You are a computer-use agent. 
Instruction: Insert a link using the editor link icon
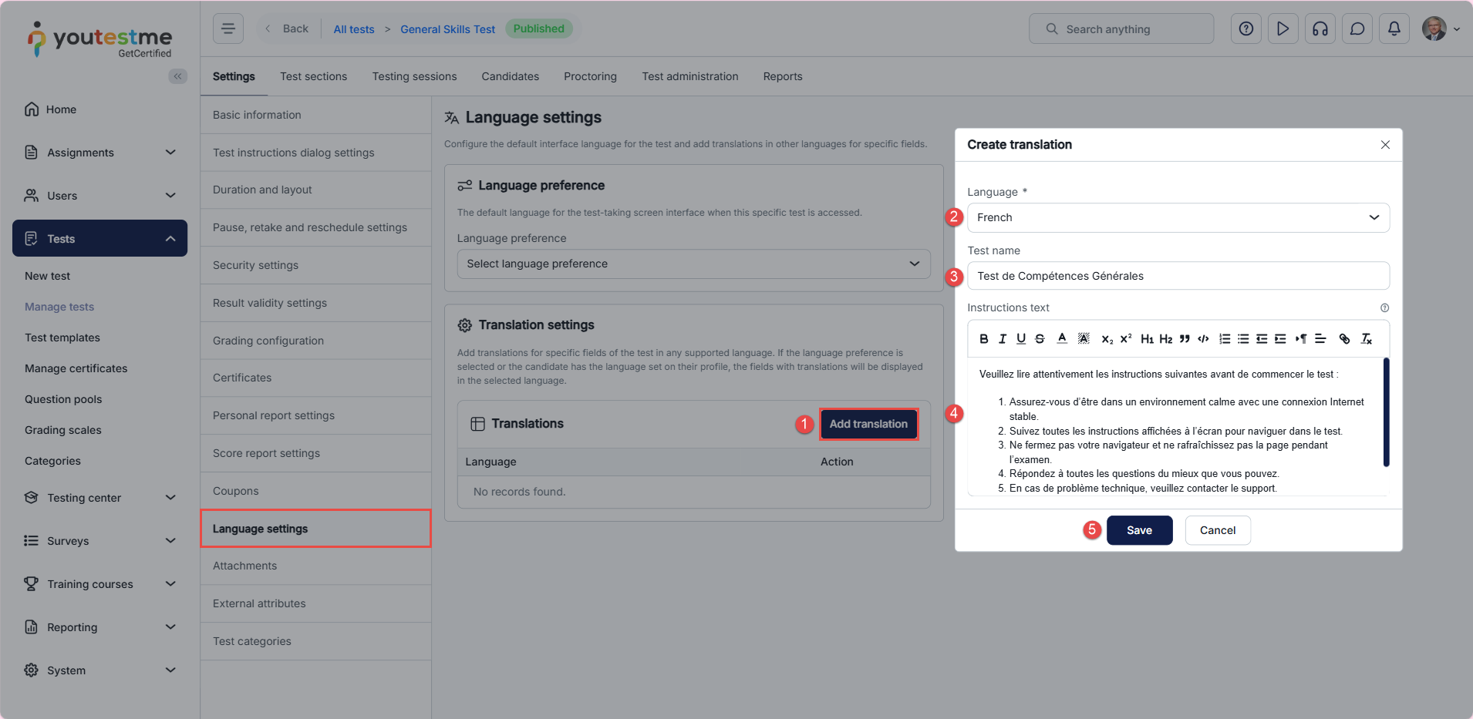tap(1344, 339)
